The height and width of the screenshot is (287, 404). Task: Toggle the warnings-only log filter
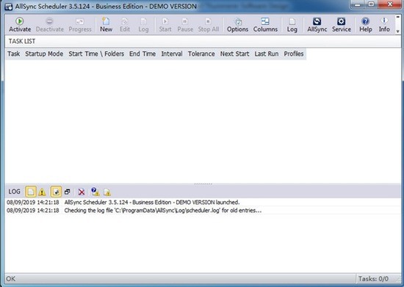[42, 192]
